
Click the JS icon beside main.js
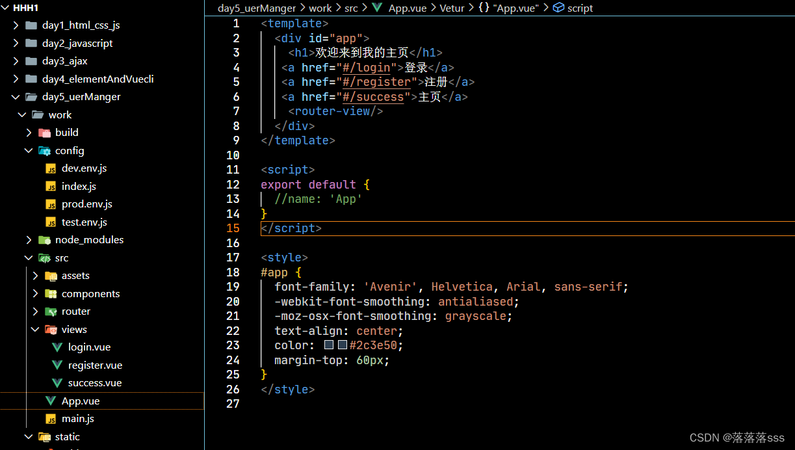coord(51,418)
